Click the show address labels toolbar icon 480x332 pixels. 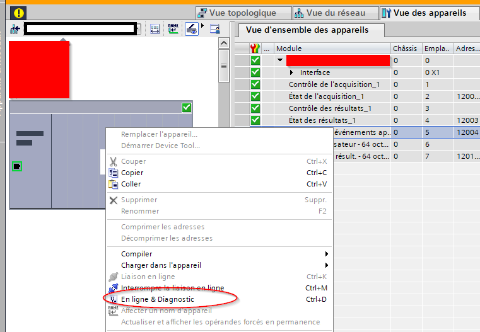tap(155, 29)
